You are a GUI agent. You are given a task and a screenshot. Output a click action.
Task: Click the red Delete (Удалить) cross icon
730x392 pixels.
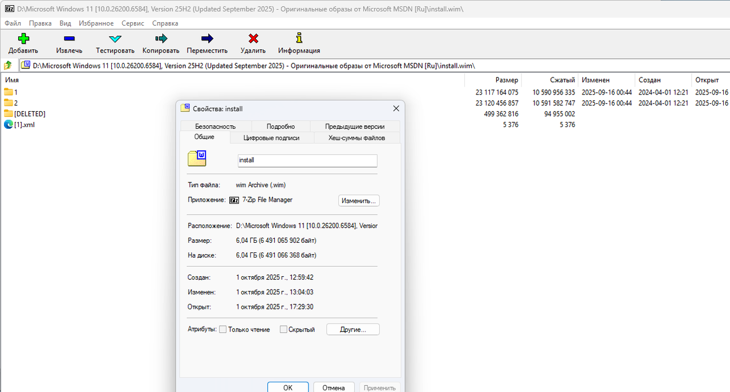[253, 38]
